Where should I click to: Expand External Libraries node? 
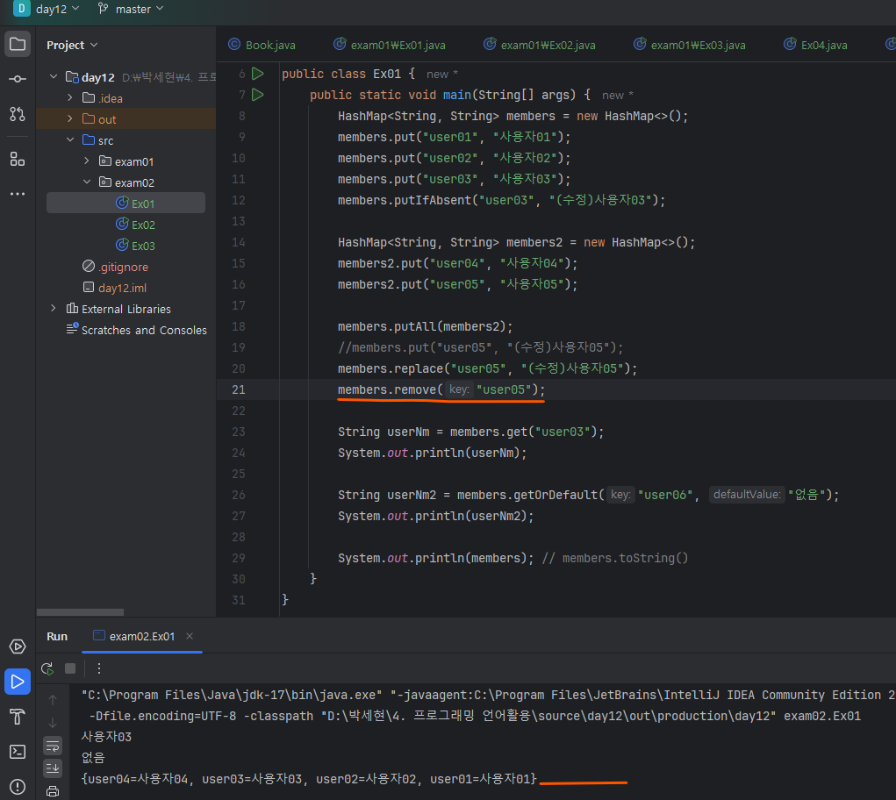(x=54, y=309)
